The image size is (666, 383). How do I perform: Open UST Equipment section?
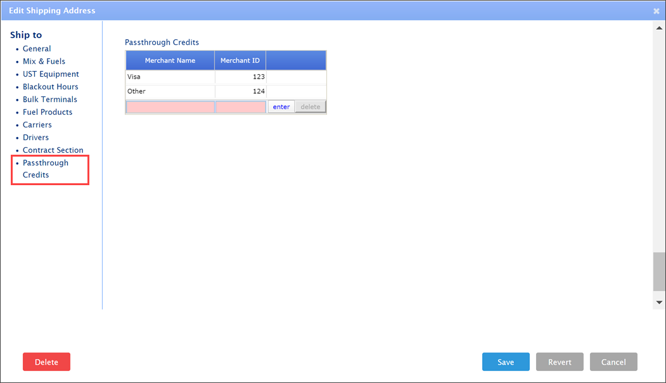51,74
